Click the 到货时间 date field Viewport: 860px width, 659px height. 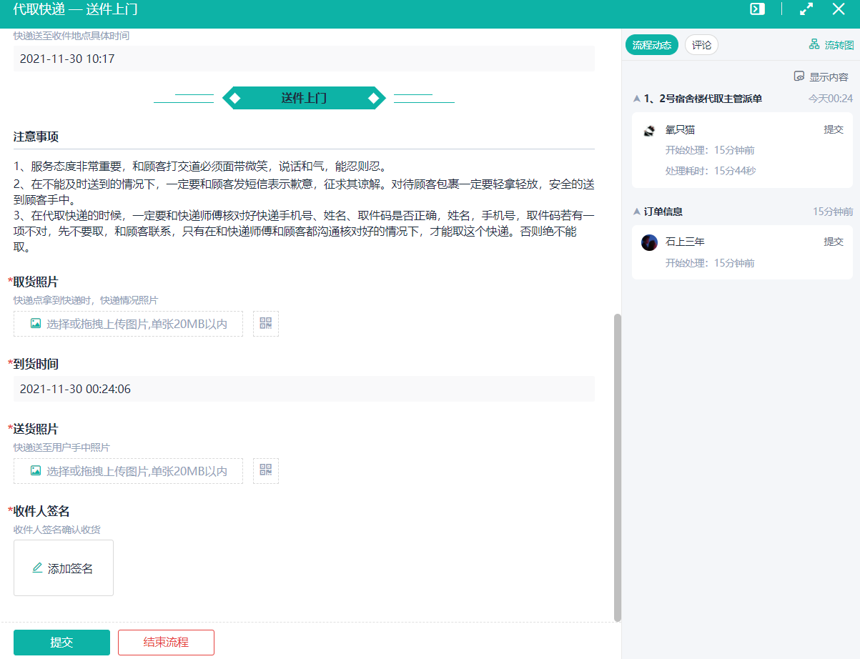(x=304, y=390)
